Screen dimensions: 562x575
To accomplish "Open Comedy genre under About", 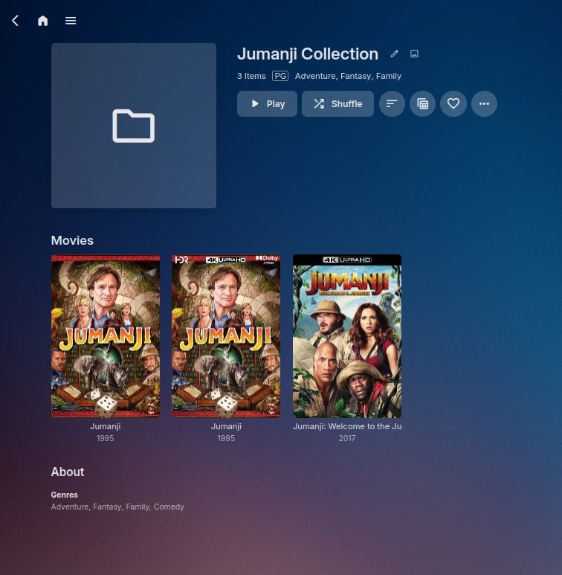I will (169, 507).
